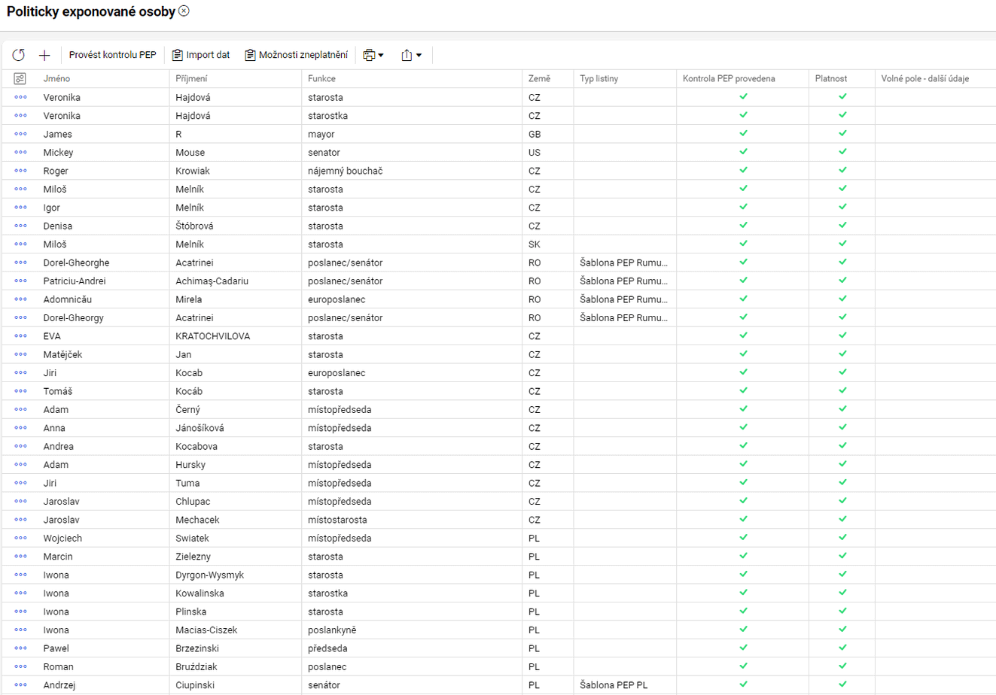Sort by Kontrola PEP provedena header
The image size is (996, 695).
(729, 78)
